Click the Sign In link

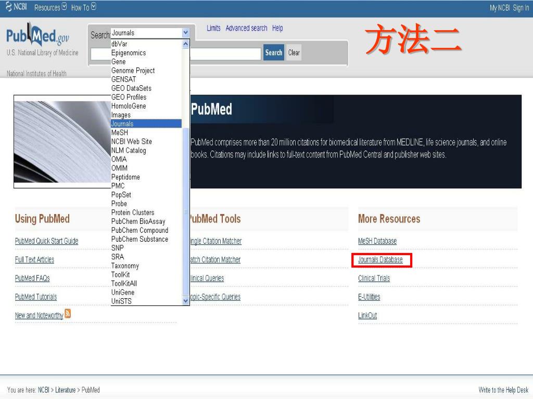[x=521, y=8]
